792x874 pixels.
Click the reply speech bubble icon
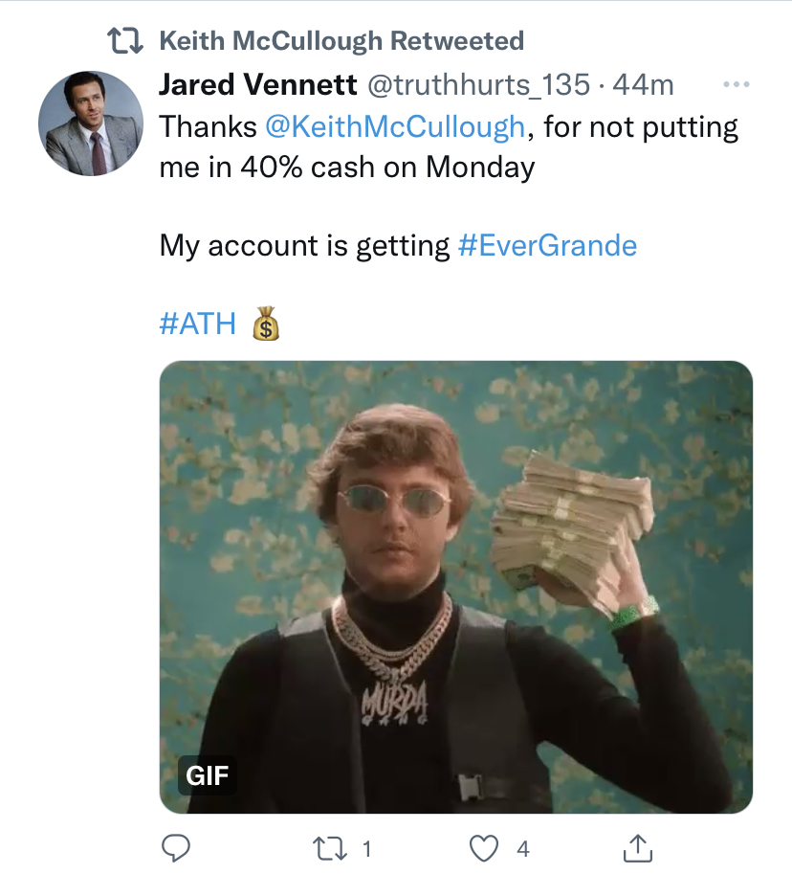(x=176, y=846)
